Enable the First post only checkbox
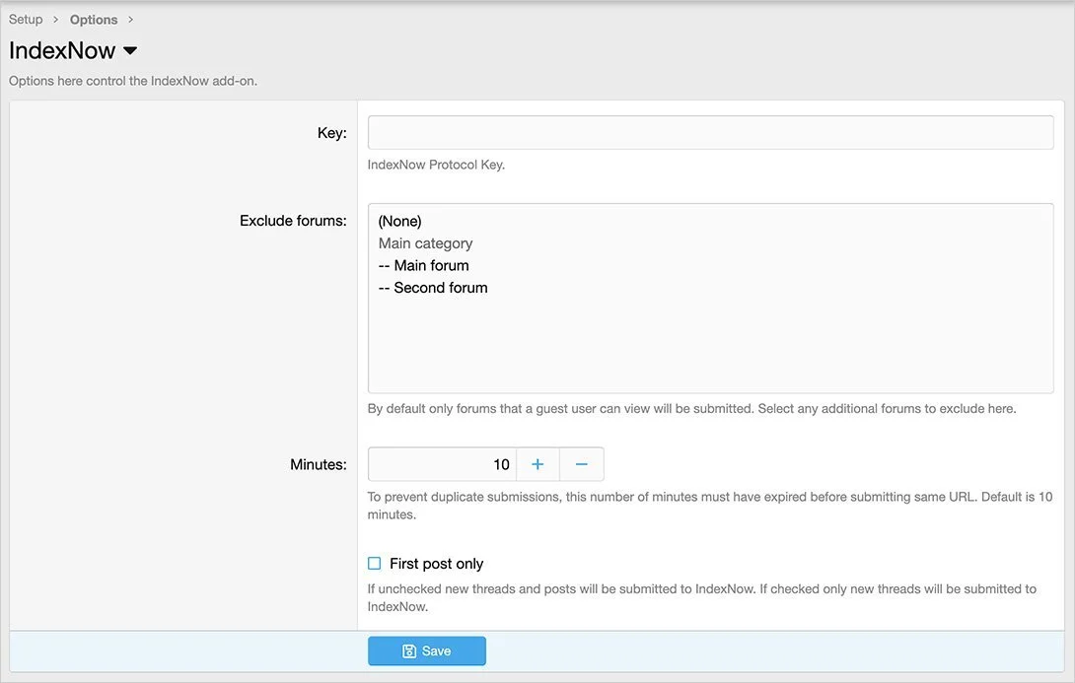 click(x=375, y=564)
